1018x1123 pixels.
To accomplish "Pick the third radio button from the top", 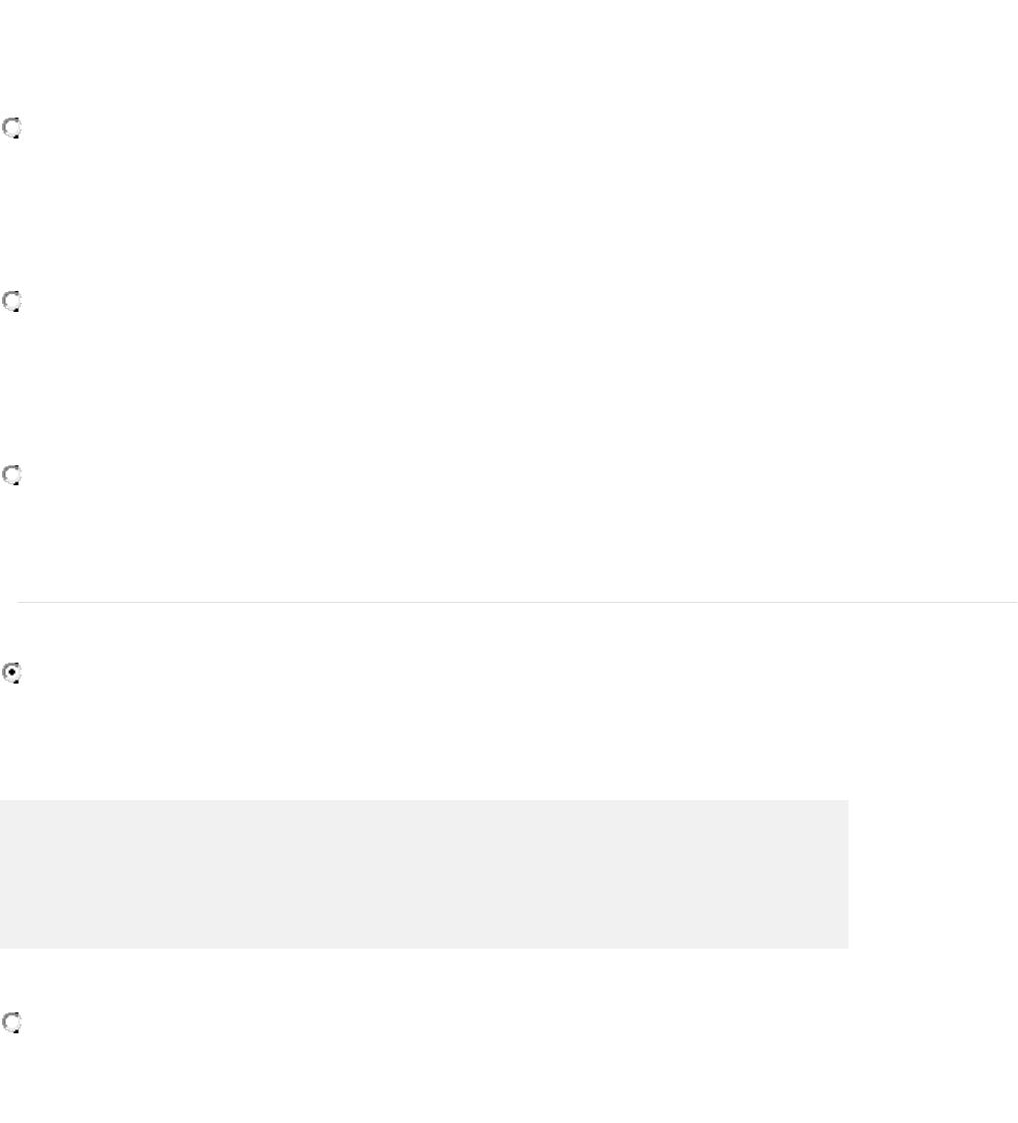I will tap(12, 476).
